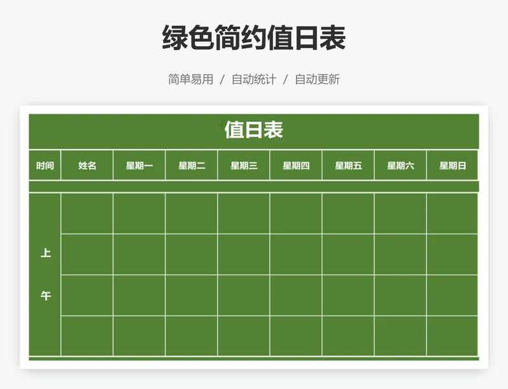The height and width of the screenshot is (389, 508).
Task: Click the page title 绿色简约值日表
Action: [253, 38]
